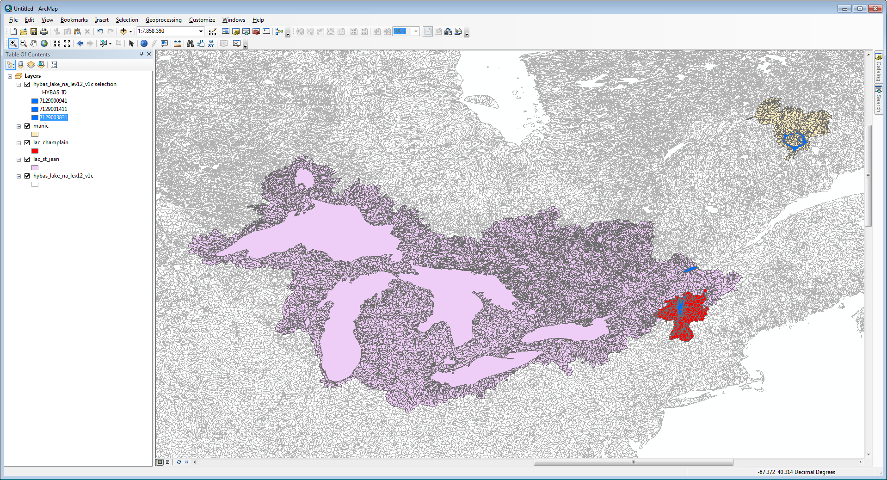Open the Geoprocessing menu
This screenshot has width=887, height=480.
click(163, 20)
